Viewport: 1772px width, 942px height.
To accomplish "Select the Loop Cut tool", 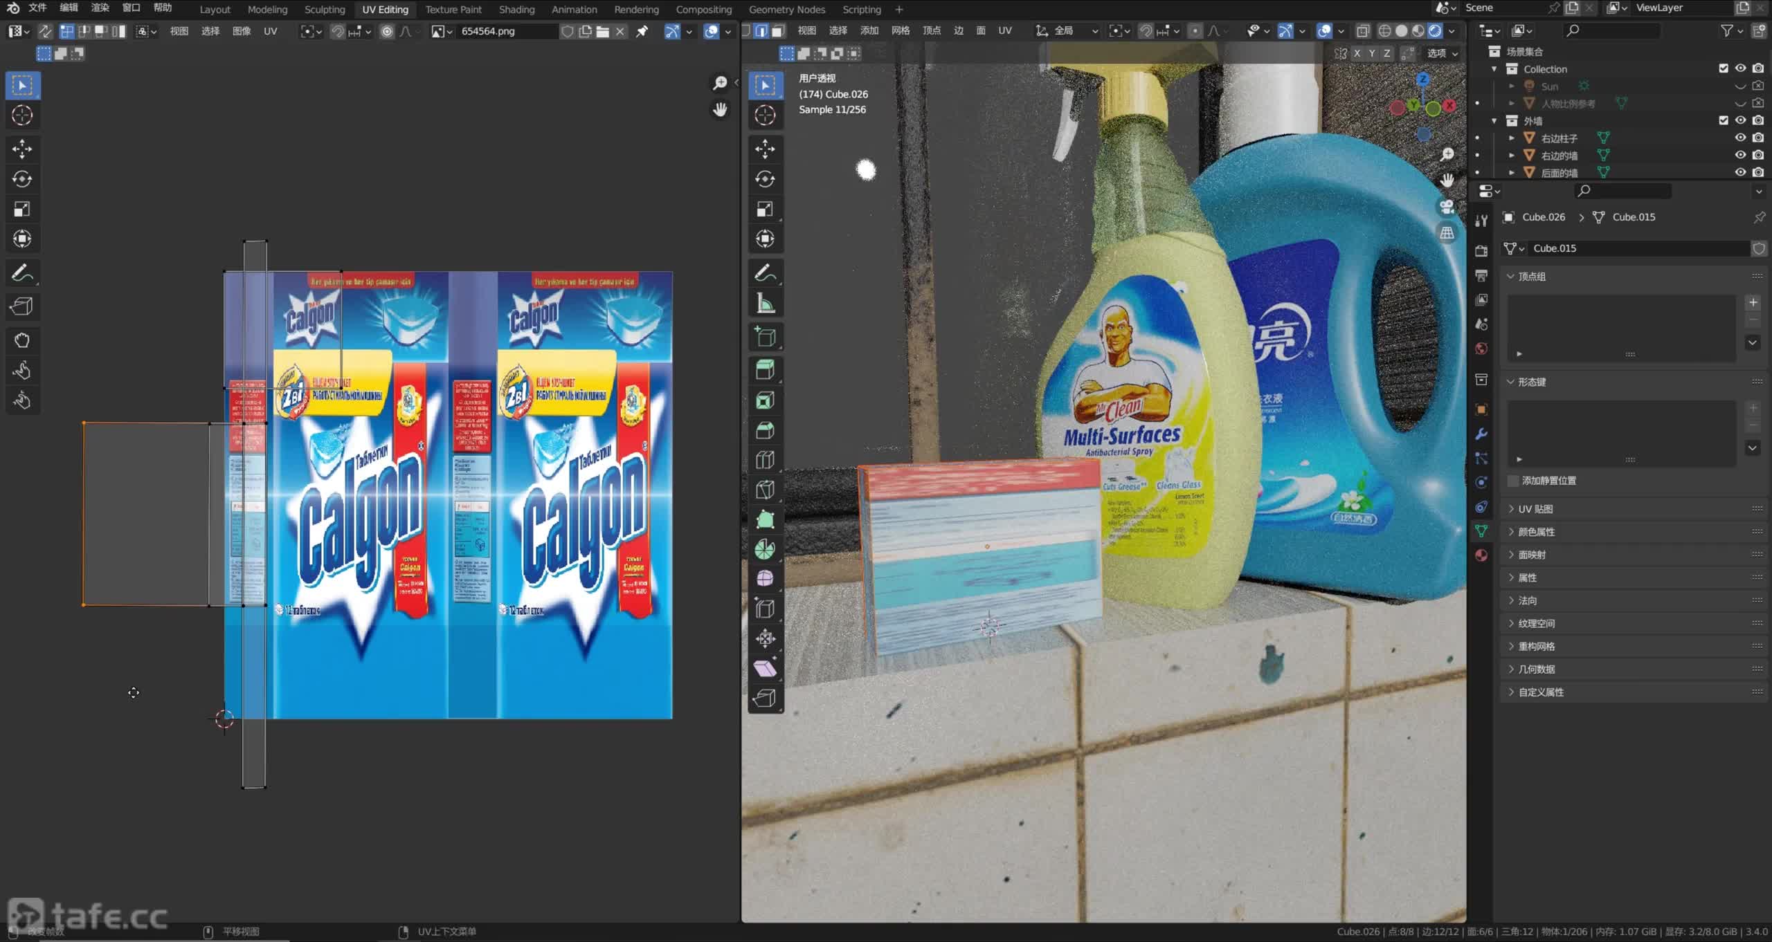I will 765,460.
